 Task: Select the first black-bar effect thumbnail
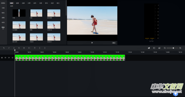[19, 13]
